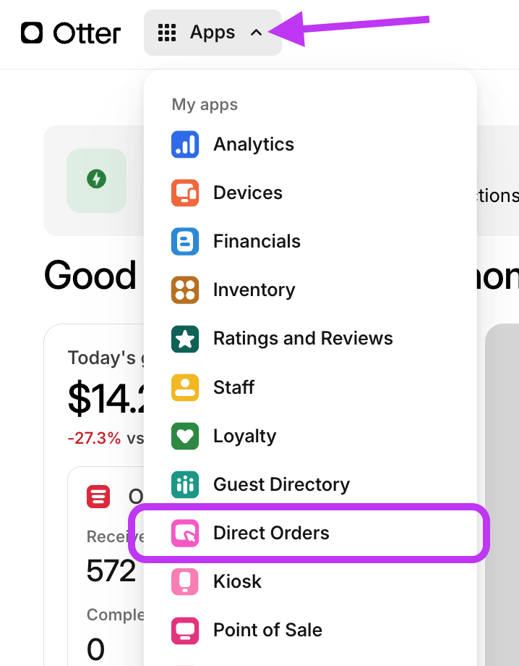This screenshot has height=666, width=519.
Task: Click the Loyalty heart icon
Action: pos(185,436)
